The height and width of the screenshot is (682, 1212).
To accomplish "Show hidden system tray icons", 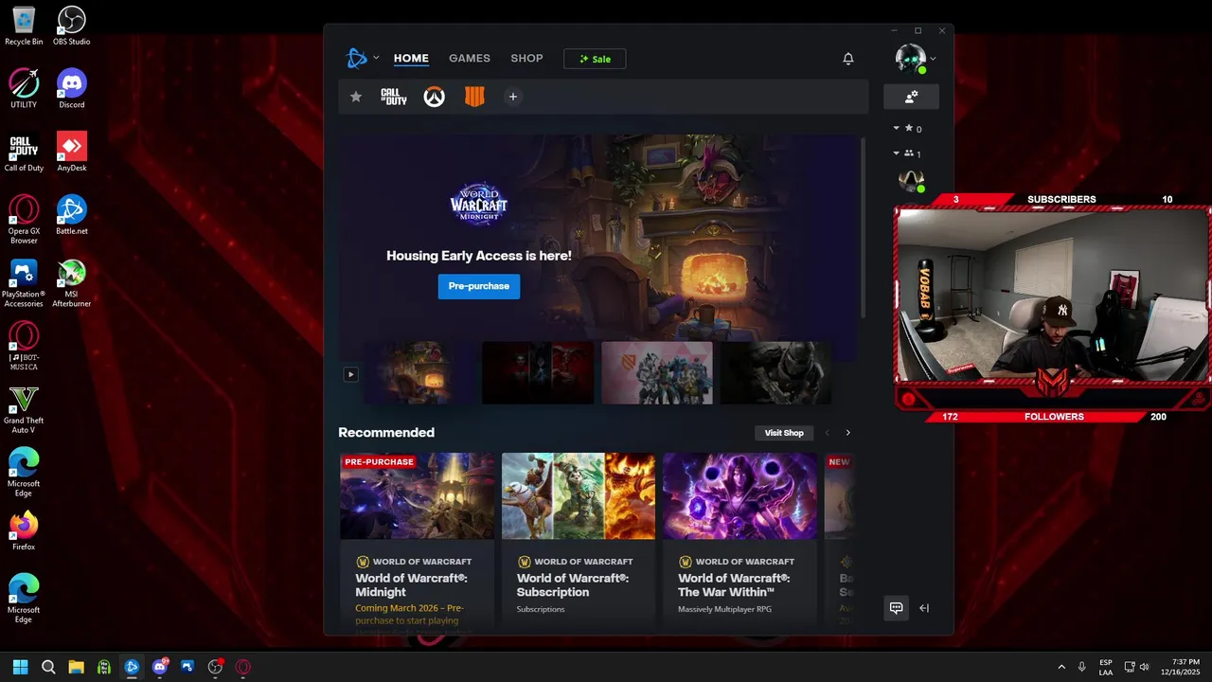I will (1060, 667).
